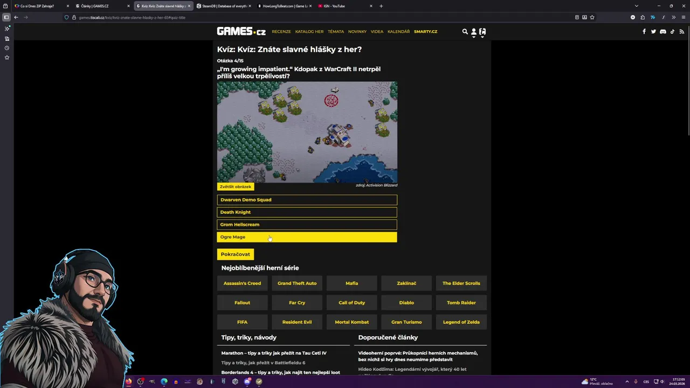Open the Tomb Raider series tile
The width and height of the screenshot is (690, 388).
pos(461,303)
